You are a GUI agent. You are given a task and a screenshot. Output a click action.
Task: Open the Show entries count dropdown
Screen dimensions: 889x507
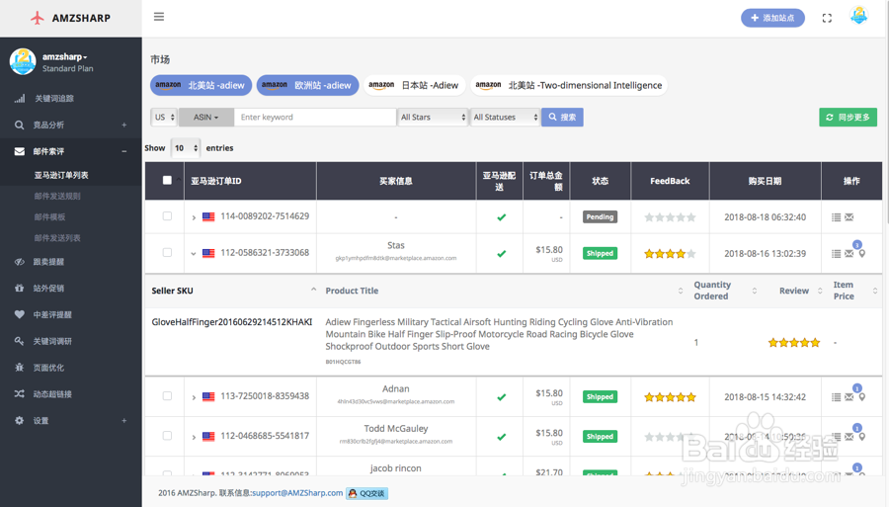(186, 148)
